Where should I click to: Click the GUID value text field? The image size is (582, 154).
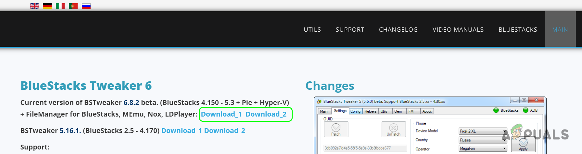pos(365,148)
